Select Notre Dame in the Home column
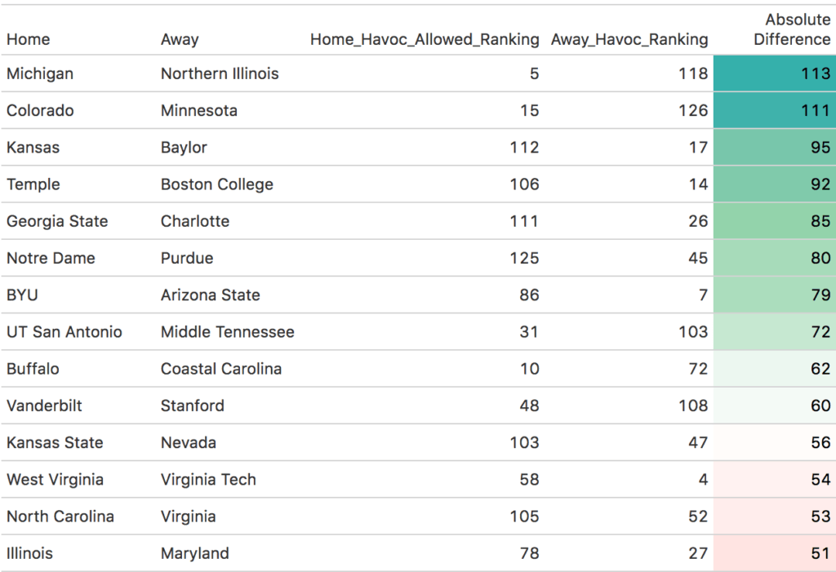Screen dimensions: 836x572 51,258
